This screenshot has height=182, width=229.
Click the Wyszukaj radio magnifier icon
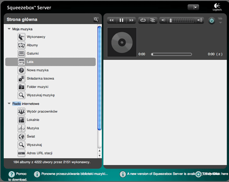tap(21, 145)
